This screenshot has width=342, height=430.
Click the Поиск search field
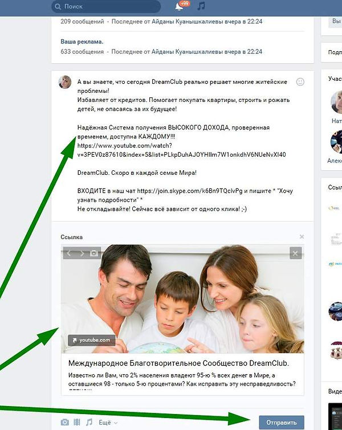[106, 7]
